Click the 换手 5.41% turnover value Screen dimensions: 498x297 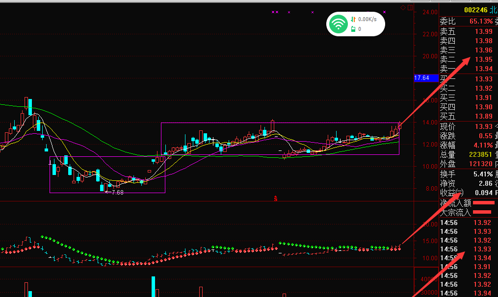click(x=483, y=174)
